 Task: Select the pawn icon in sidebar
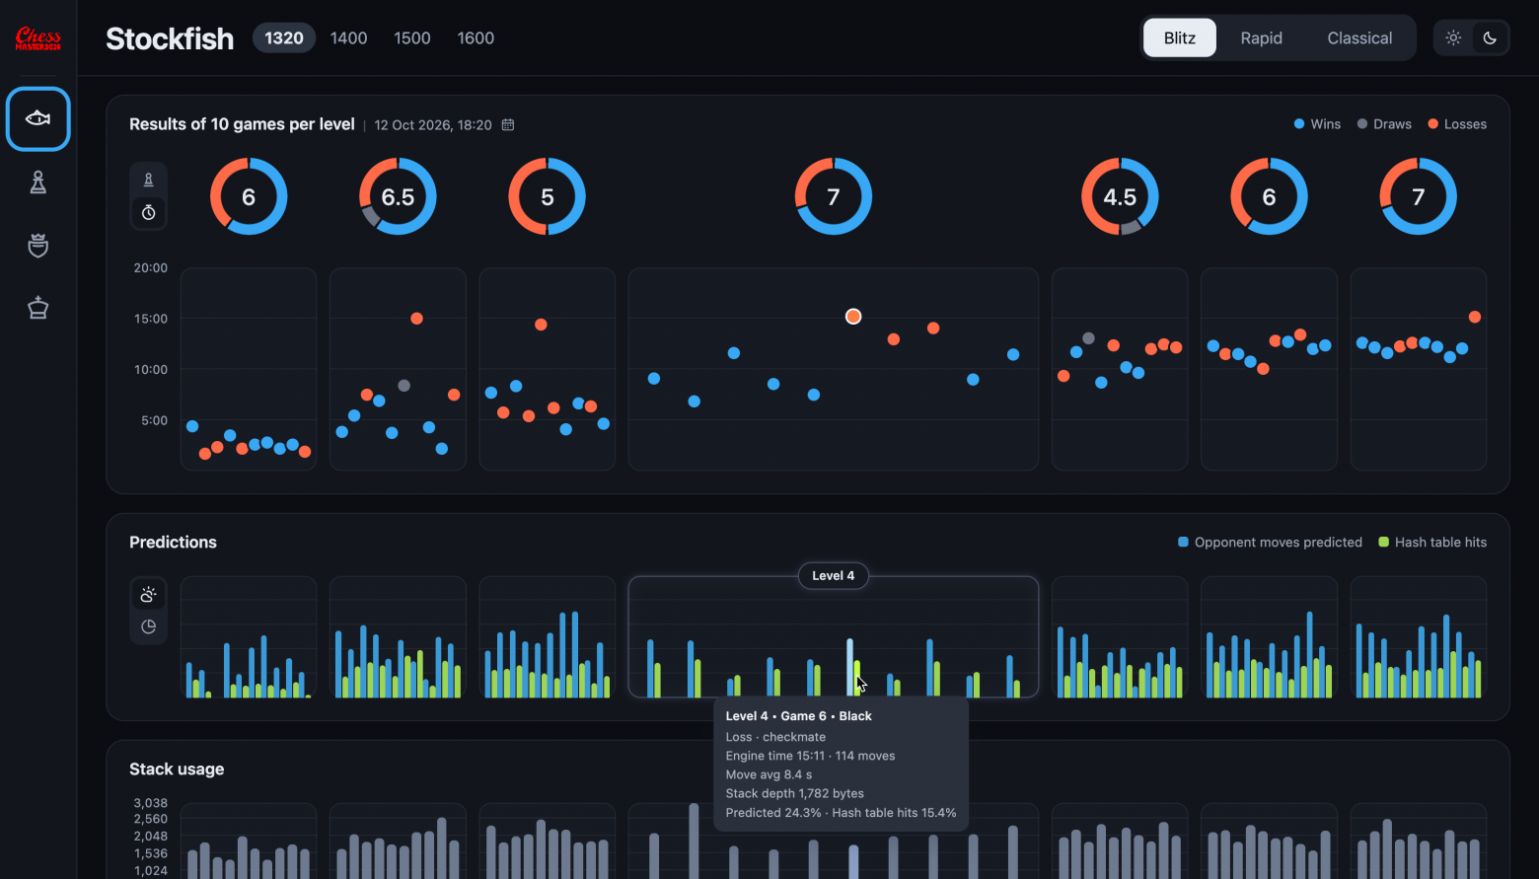38,183
